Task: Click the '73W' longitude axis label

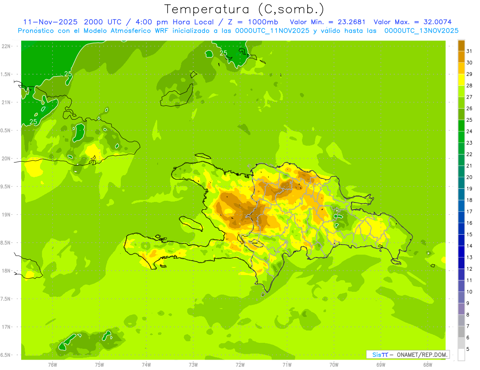Action: tap(193, 365)
